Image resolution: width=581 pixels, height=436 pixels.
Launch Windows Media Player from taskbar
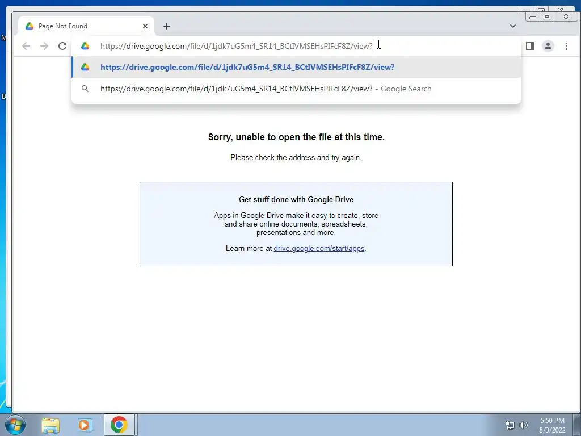point(85,425)
